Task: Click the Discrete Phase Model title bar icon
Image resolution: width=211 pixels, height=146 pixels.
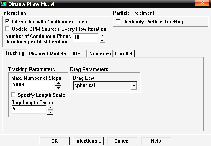Action: click(5, 3)
